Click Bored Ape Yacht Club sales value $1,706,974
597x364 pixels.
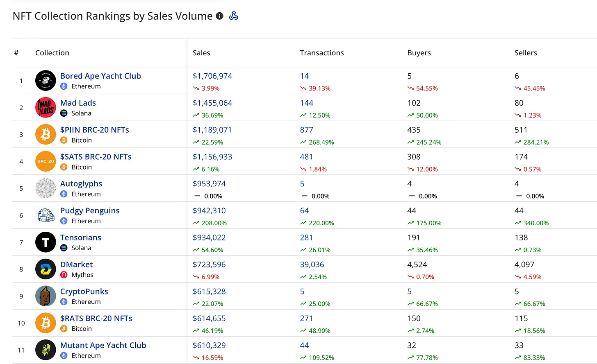[x=212, y=76]
